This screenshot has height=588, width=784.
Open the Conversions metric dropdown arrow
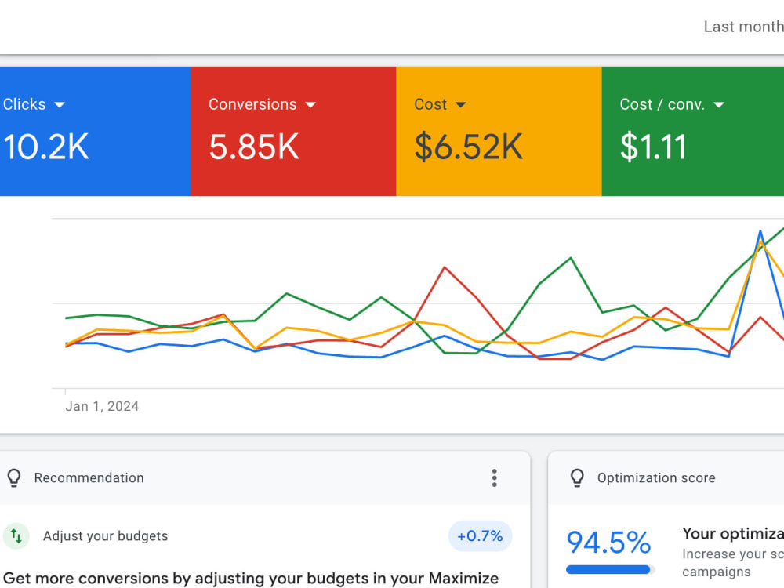(x=310, y=105)
